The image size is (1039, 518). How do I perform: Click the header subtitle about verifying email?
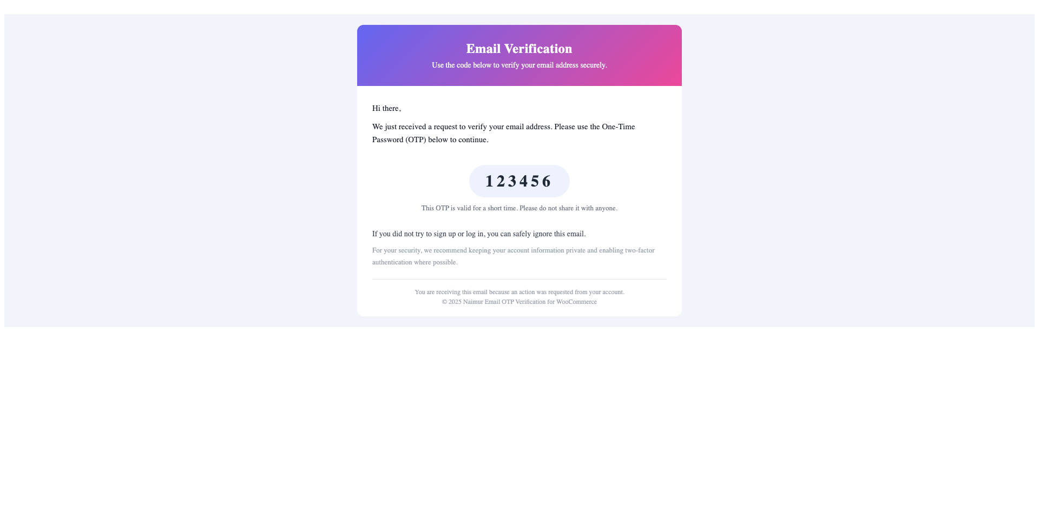tap(519, 65)
